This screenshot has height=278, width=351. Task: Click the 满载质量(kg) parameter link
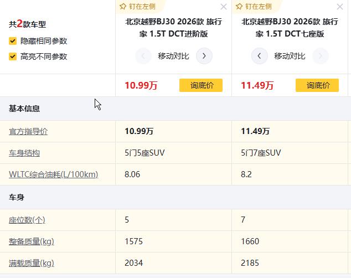[x=31, y=263]
